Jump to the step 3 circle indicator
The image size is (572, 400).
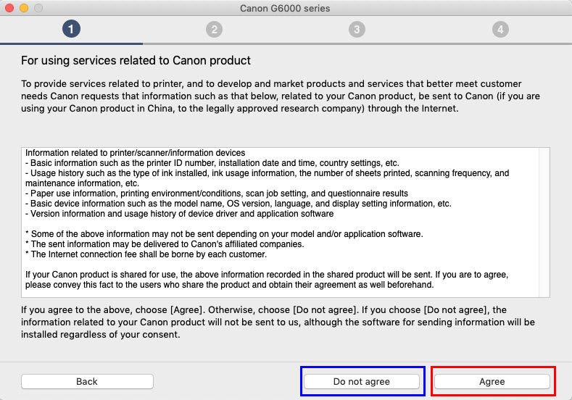click(357, 29)
